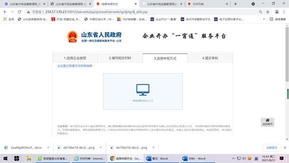The height and width of the screenshot is (163, 289).
Task: Switch to the 欢迎登录山东省食 browser window on the taskbar
Action: [x=53, y=158]
